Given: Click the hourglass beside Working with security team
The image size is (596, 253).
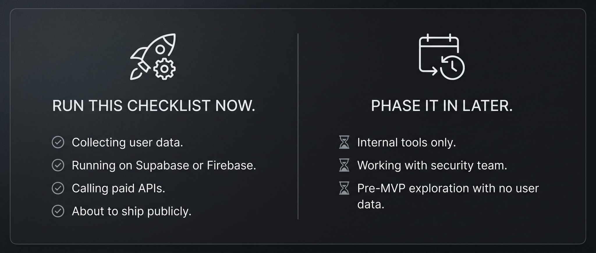Looking at the screenshot, I should (x=344, y=165).
